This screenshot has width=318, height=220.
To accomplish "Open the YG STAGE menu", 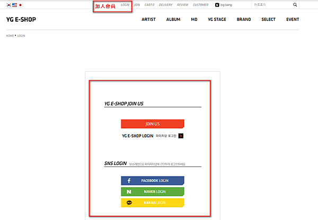I will [x=217, y=20].
